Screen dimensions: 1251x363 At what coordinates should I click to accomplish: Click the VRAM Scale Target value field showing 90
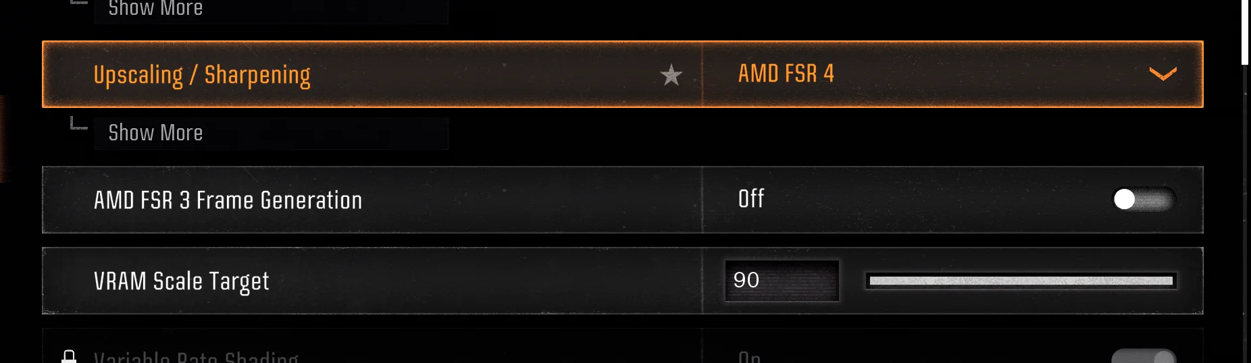(782, 280)
